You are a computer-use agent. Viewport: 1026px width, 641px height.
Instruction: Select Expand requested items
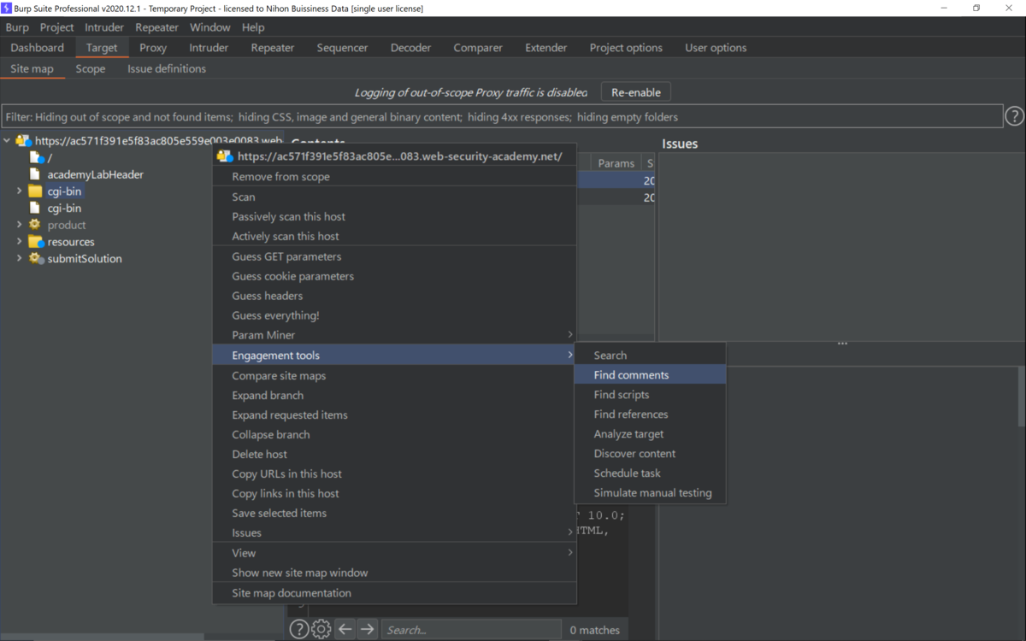point(394,415)
